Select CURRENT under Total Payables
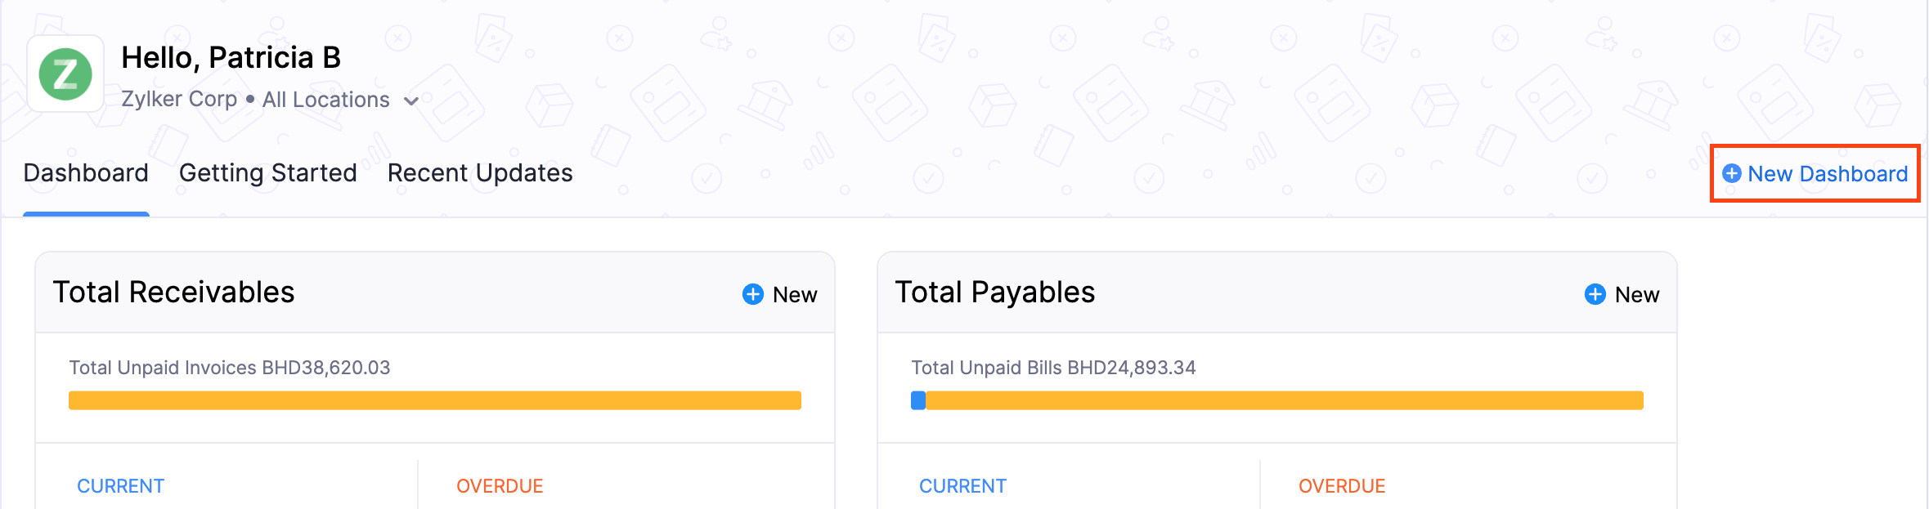The image size is (1929, 509). (962, 486)
